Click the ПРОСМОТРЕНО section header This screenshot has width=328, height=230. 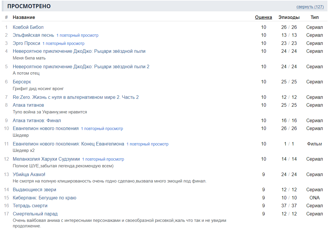click(x=29, y=6)
